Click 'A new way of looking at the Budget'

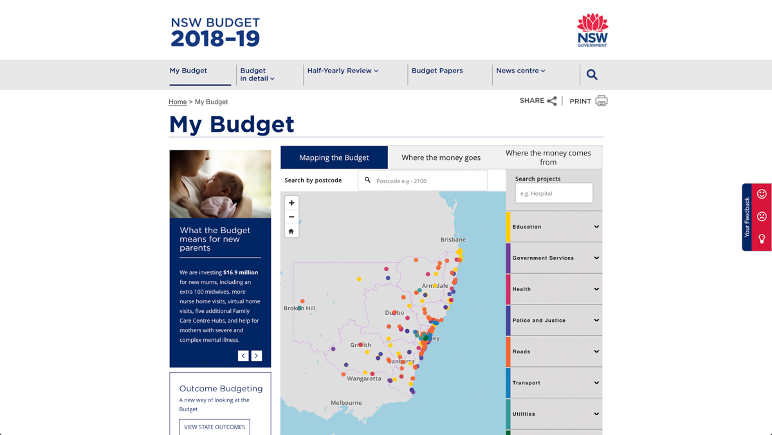[214, 404]
